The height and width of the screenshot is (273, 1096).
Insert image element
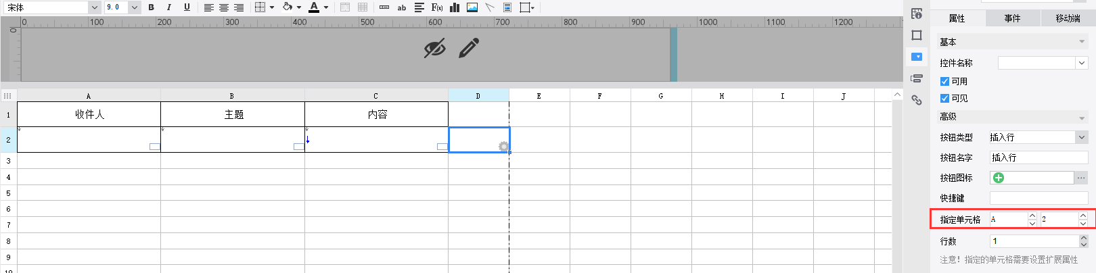472,7
